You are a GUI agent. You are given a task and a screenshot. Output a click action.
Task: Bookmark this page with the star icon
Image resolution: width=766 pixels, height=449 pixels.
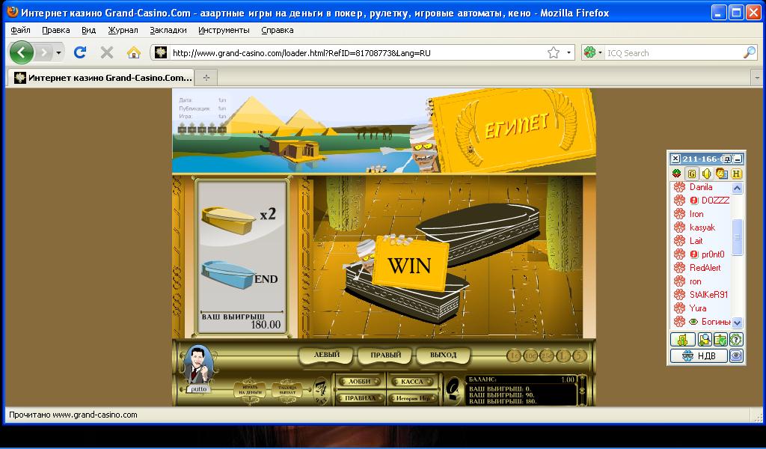tap(553, 53)
